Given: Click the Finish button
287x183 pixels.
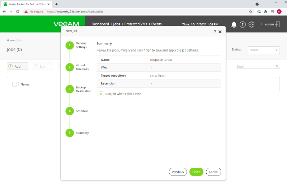Looking at the screenshot, I should click(196, 172).
